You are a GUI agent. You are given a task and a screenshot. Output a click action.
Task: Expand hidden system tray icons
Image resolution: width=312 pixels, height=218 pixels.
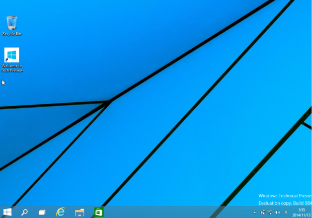tap(255, 212)
